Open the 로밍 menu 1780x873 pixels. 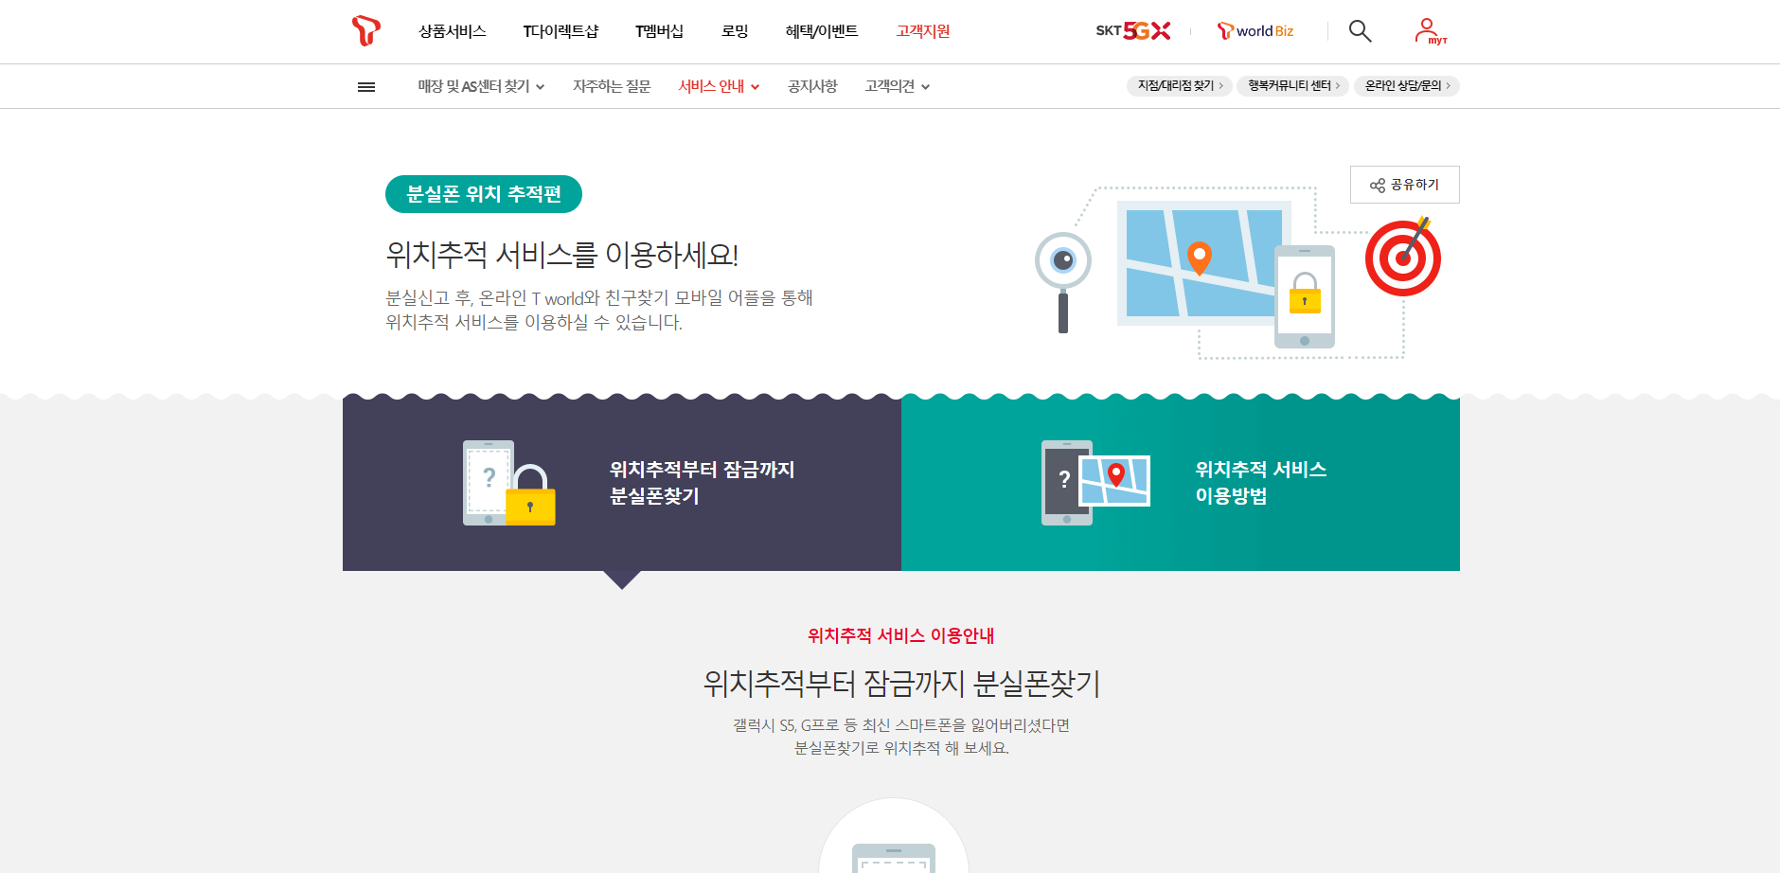point(735,31)
